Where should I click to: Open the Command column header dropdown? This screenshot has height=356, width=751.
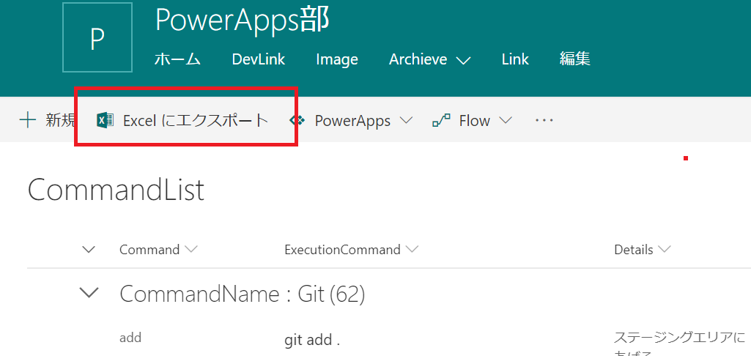click(158, 250)
